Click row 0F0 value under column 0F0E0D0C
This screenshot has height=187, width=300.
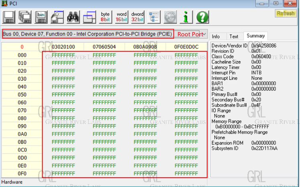(186, 174)
